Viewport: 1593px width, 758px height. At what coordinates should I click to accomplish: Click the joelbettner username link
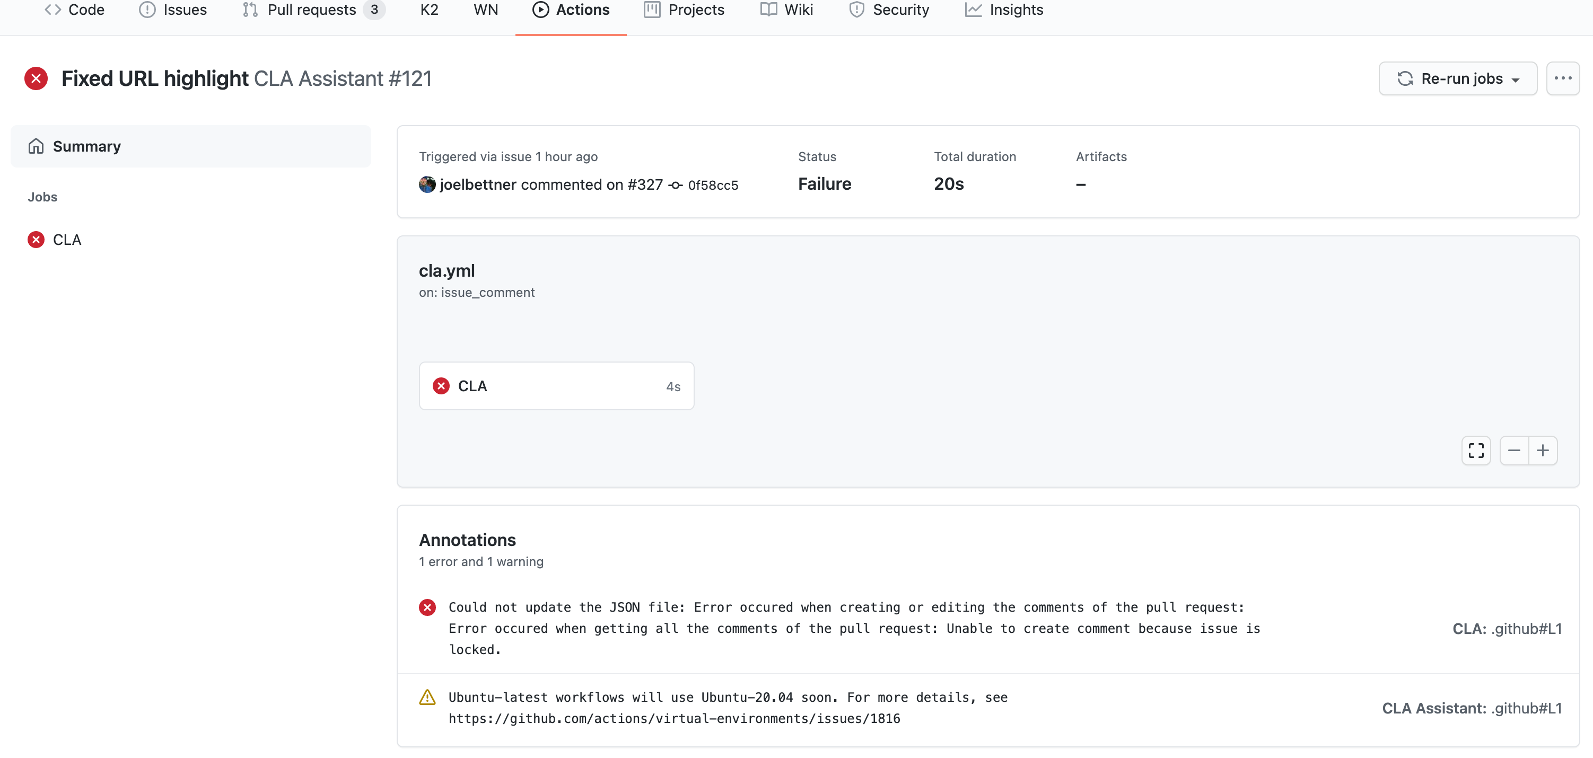coord(477,184)
